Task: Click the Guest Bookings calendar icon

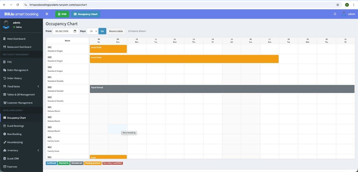Action: (5, 126)
